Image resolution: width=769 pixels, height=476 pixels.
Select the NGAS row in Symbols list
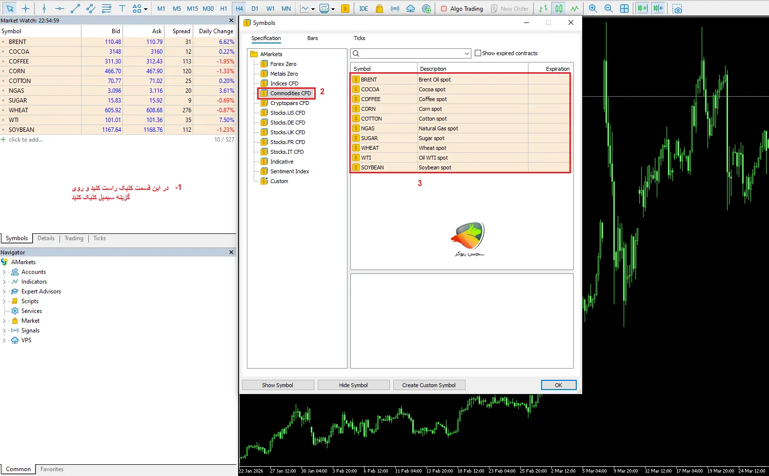[x=462, y=128]
